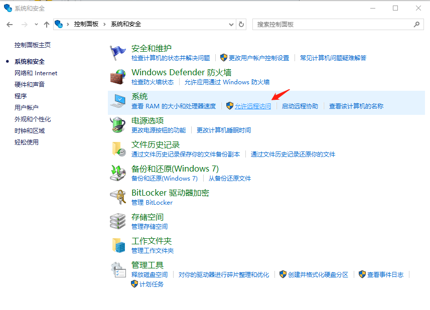Click the search magnifier icon
Image resolution: width=430 pixels, height=310 pixels.
pos(416,24)
